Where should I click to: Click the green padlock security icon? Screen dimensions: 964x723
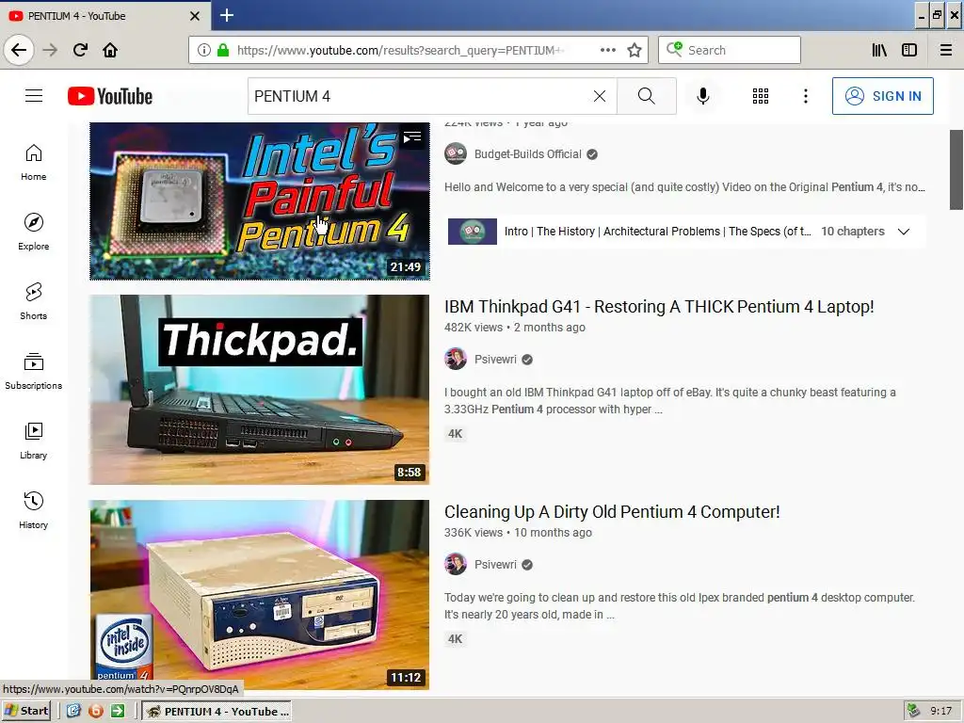[x=223, y=50]
